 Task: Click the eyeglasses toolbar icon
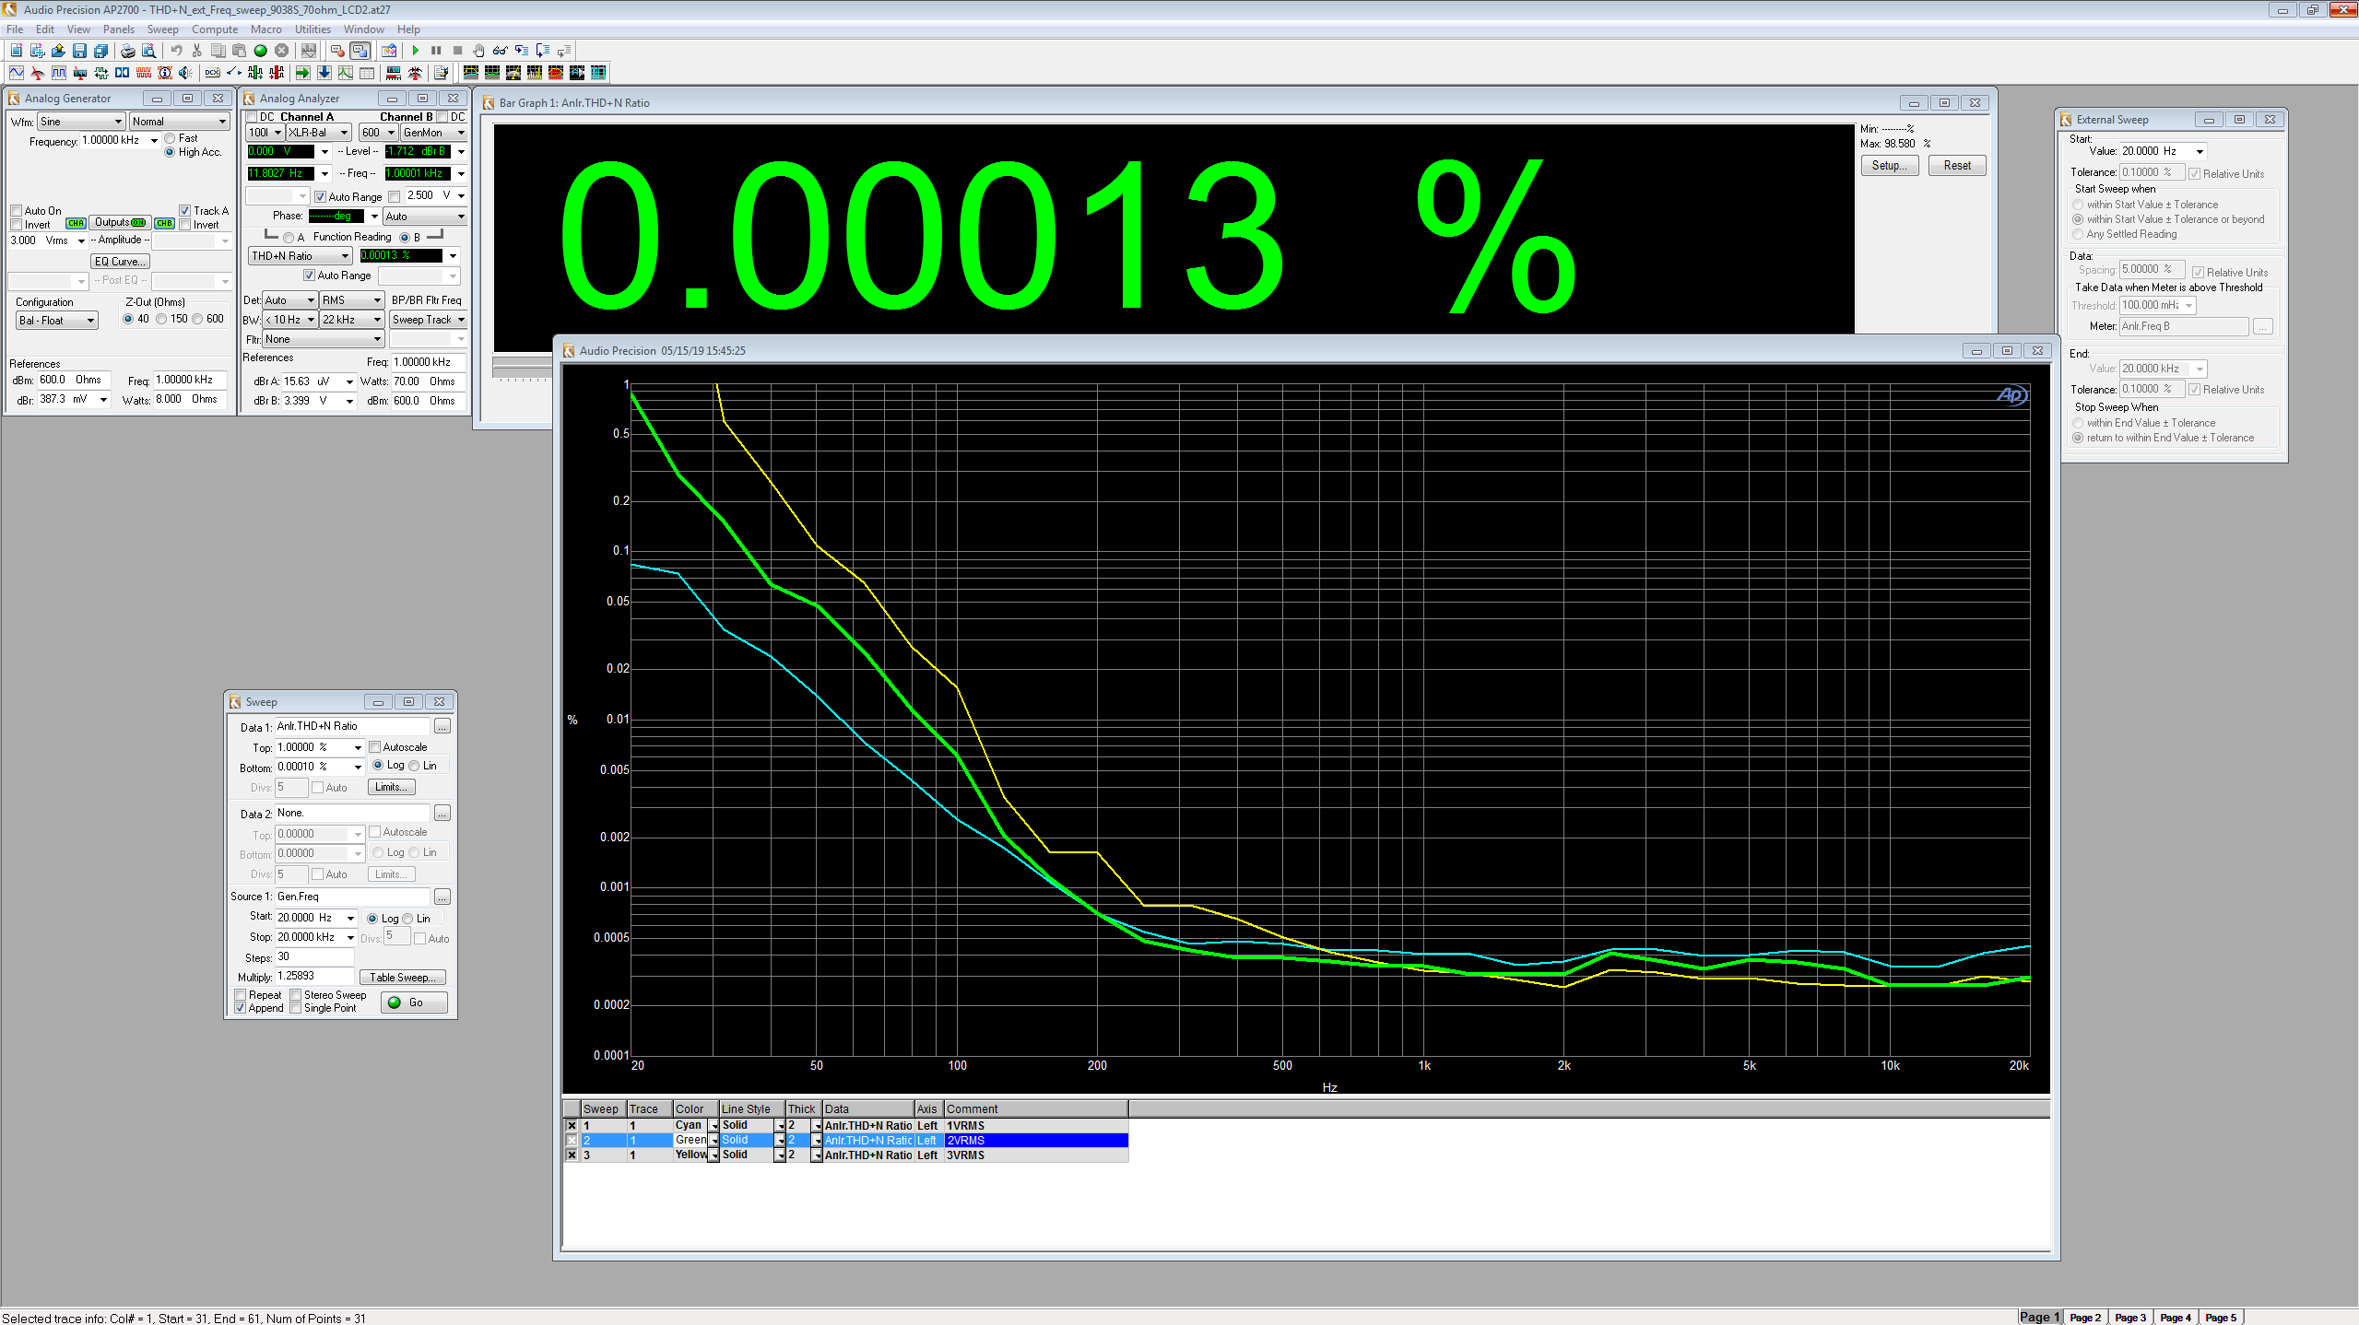click(500, 51)
